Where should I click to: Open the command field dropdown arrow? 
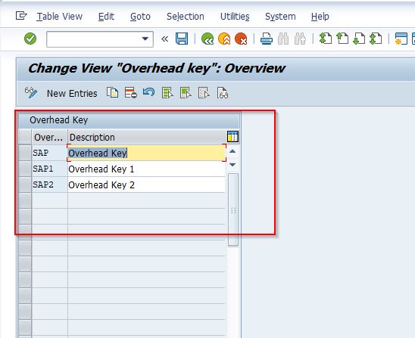point(145,39)
